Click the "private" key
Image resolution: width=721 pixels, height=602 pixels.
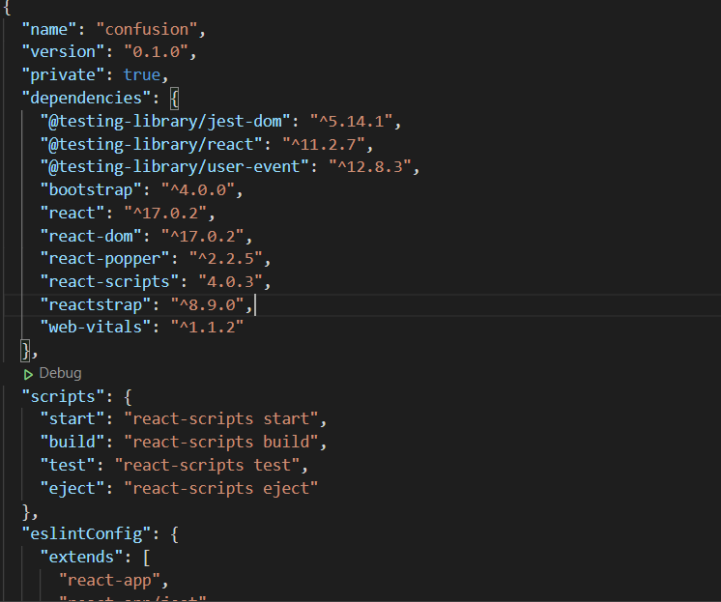(x=64, y=74)
